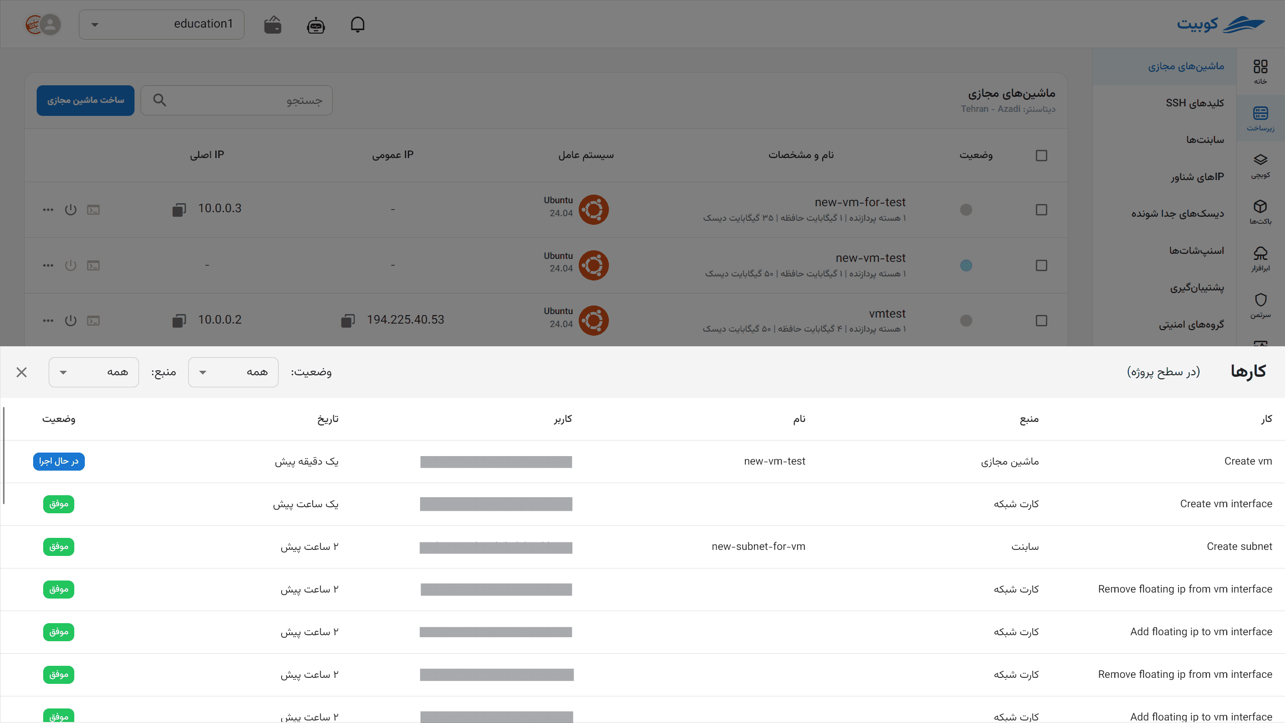Copy main IP 10.0.0.3
Image resolution: width=1285 pixels, height=723 pixels.
pyautogui.click(x=179, y=209)
